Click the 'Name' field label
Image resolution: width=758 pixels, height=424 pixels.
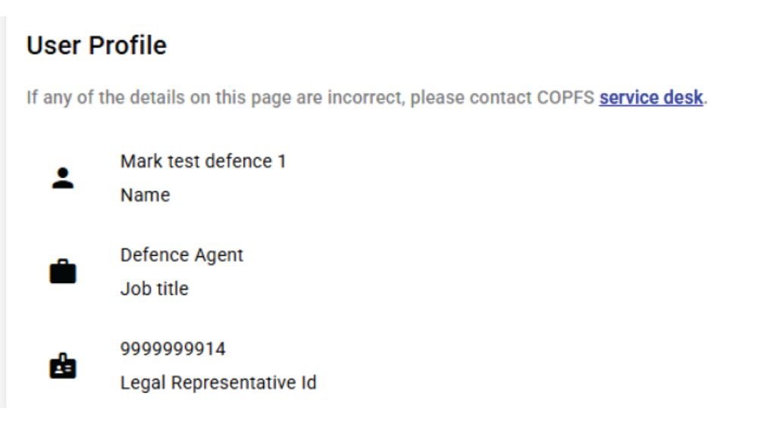145,195
